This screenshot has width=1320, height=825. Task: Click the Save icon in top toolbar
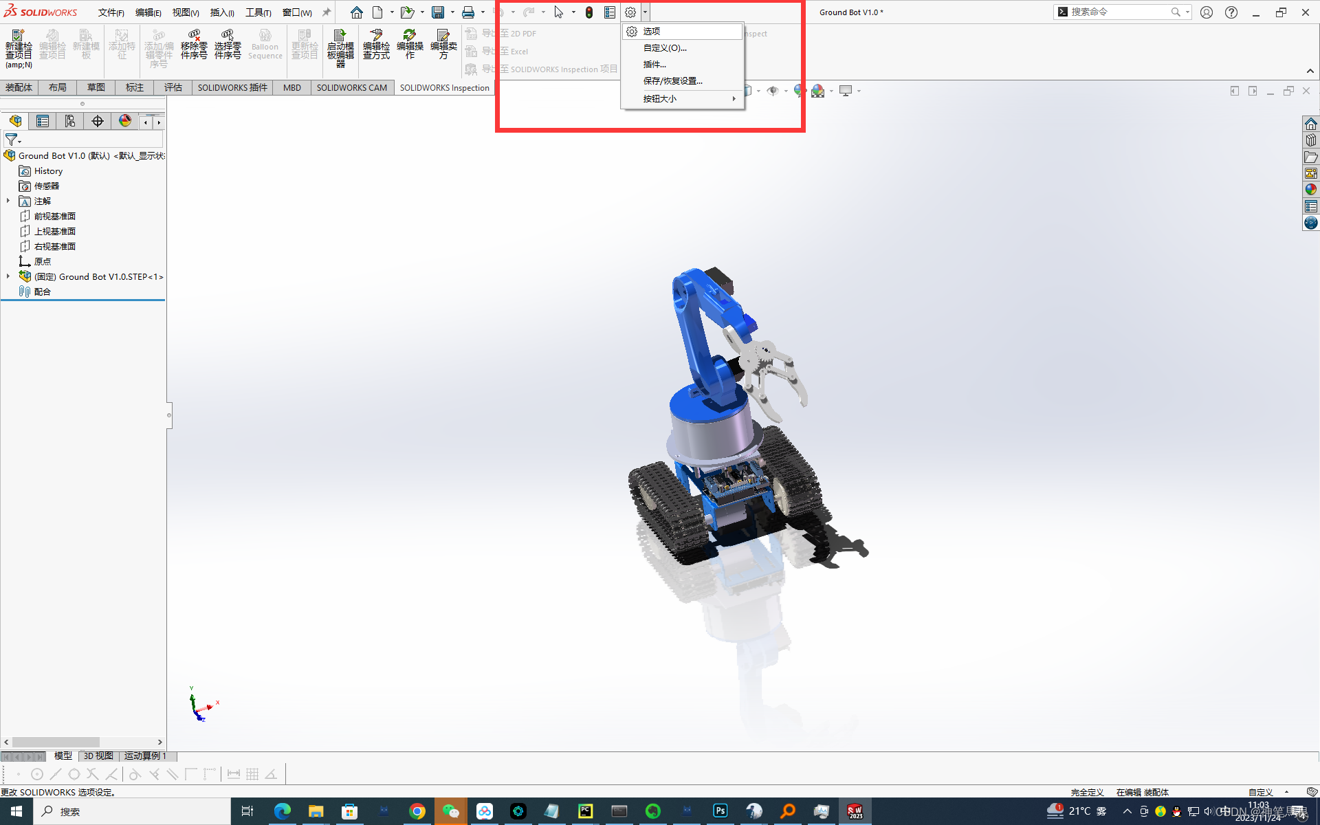(x=439, y=12)
